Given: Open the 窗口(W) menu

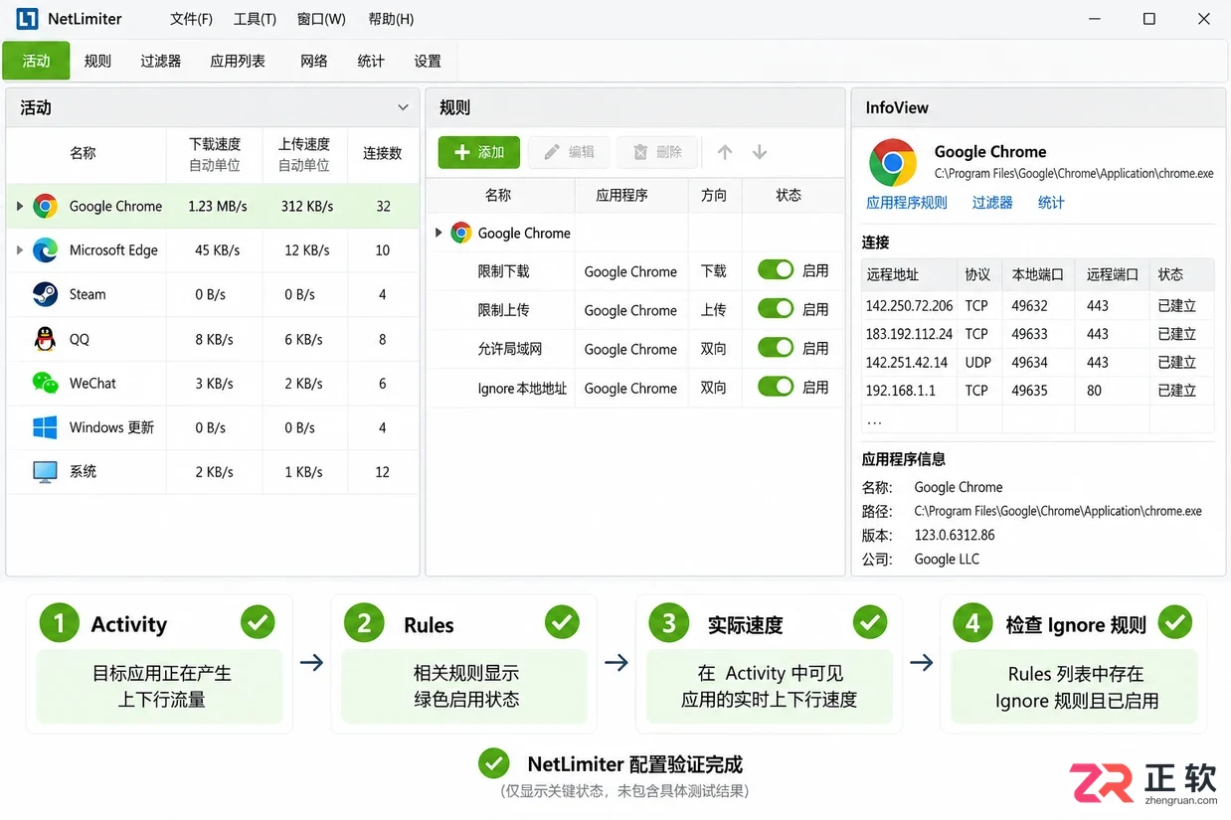Looking at the screenshot, I should 321,19.
